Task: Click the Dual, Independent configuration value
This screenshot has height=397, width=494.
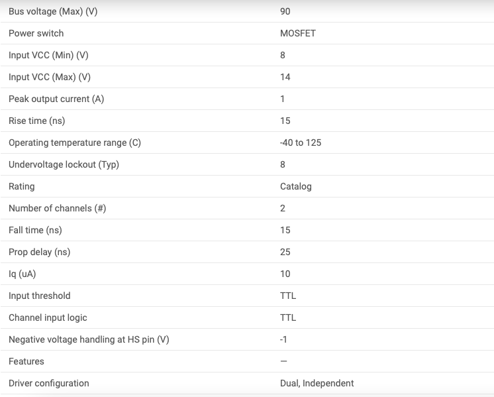Action: click(317, 383)
